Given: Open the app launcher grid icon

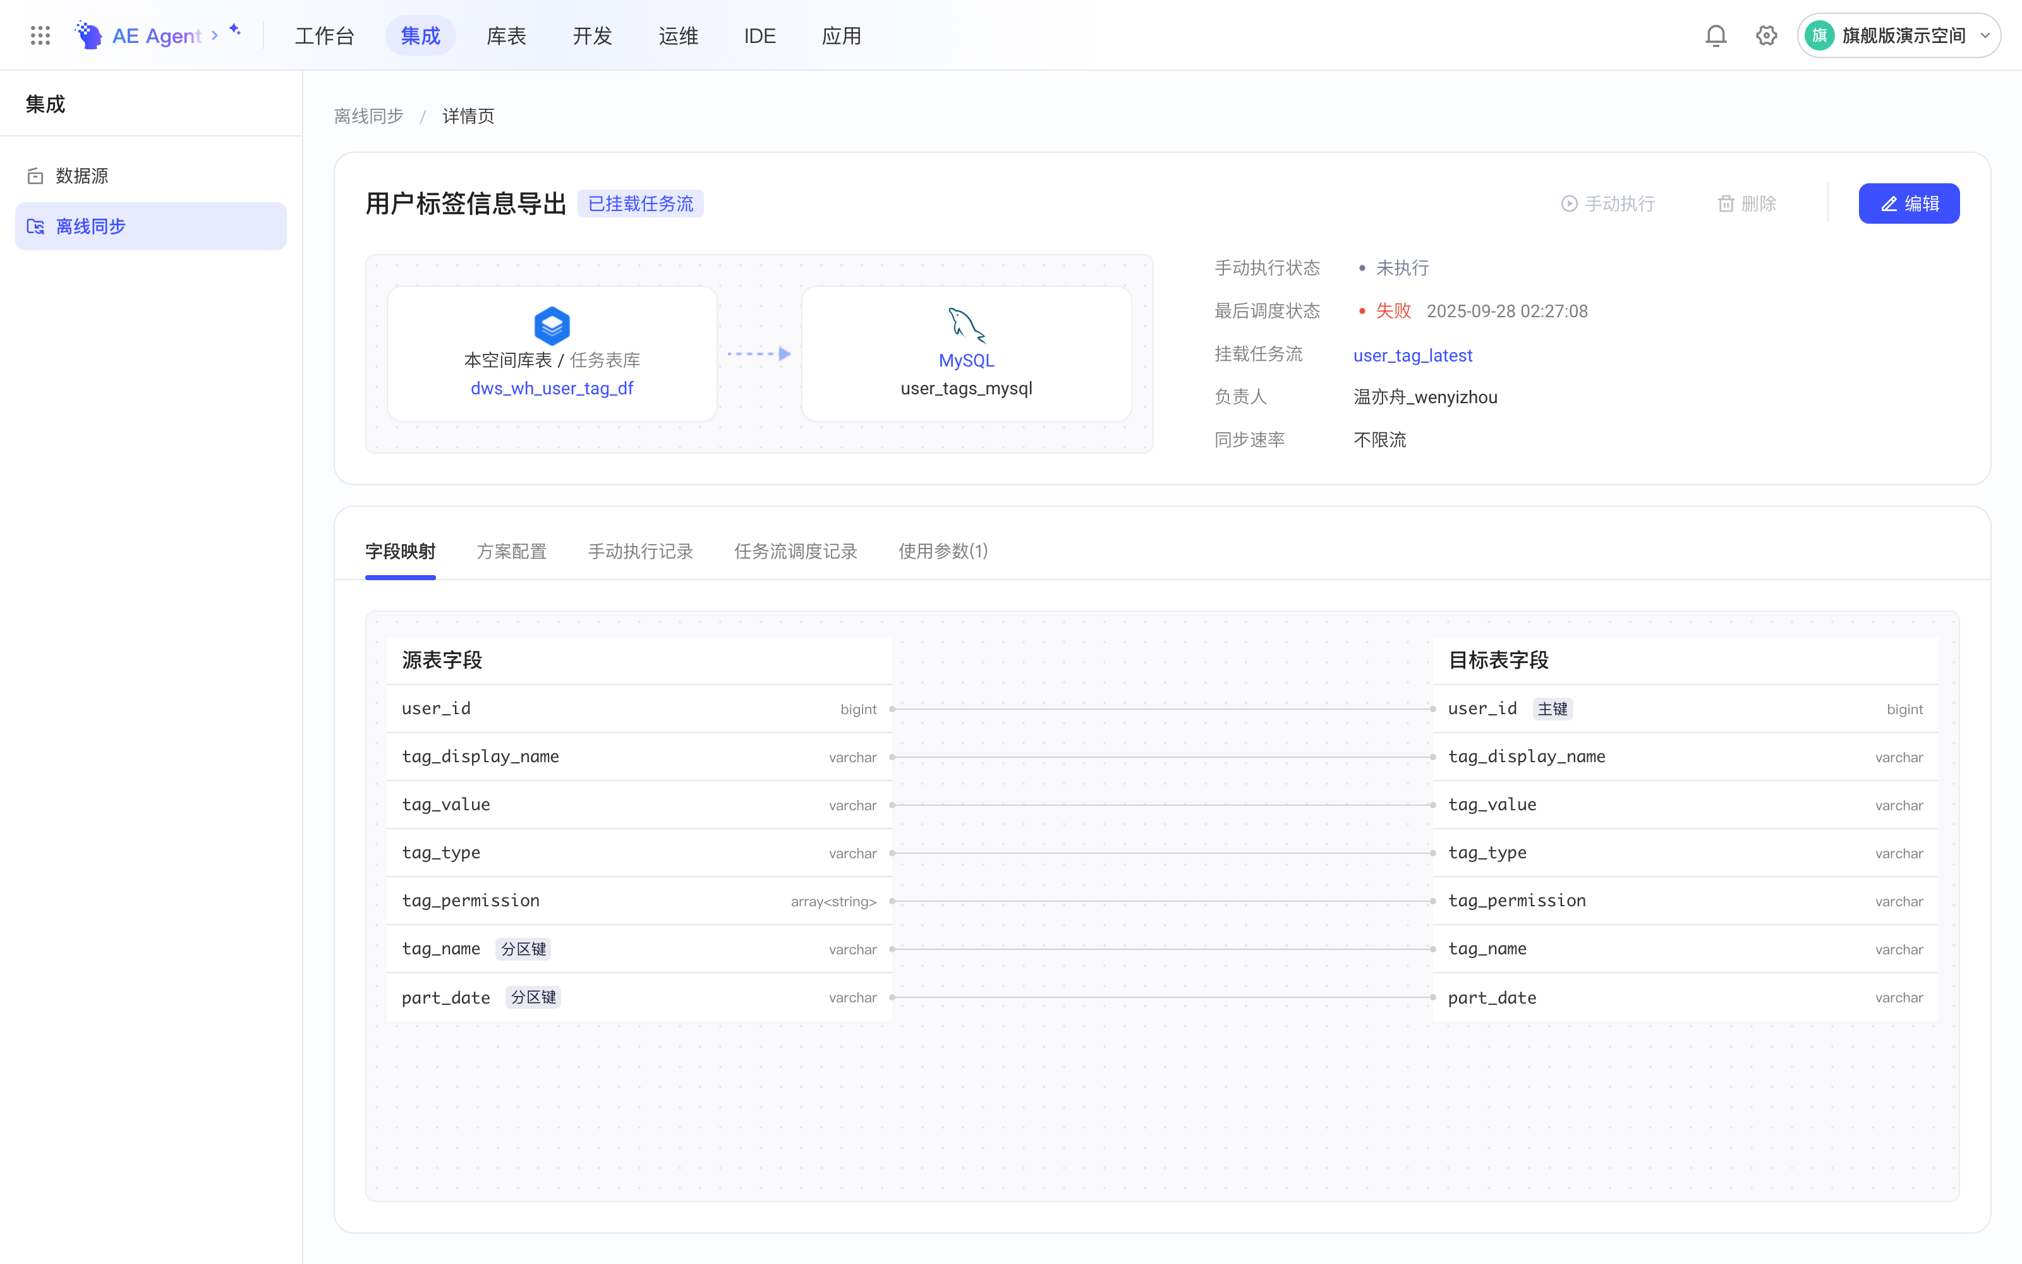Looking at the screenshot, I should (x=40, y=35).
